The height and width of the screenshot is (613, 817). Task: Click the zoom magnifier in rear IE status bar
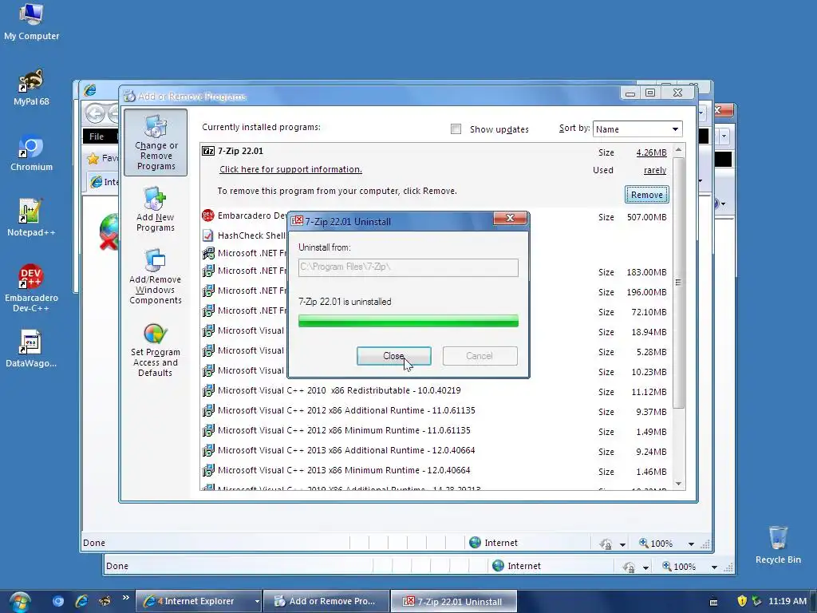(x=666, y=566)
